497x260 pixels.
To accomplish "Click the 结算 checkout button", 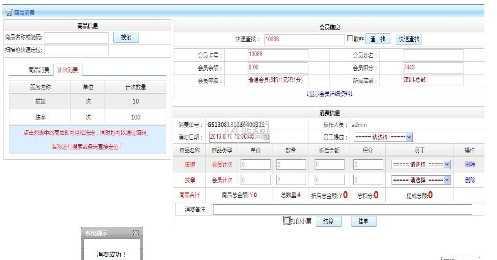I will click(328, 222).
